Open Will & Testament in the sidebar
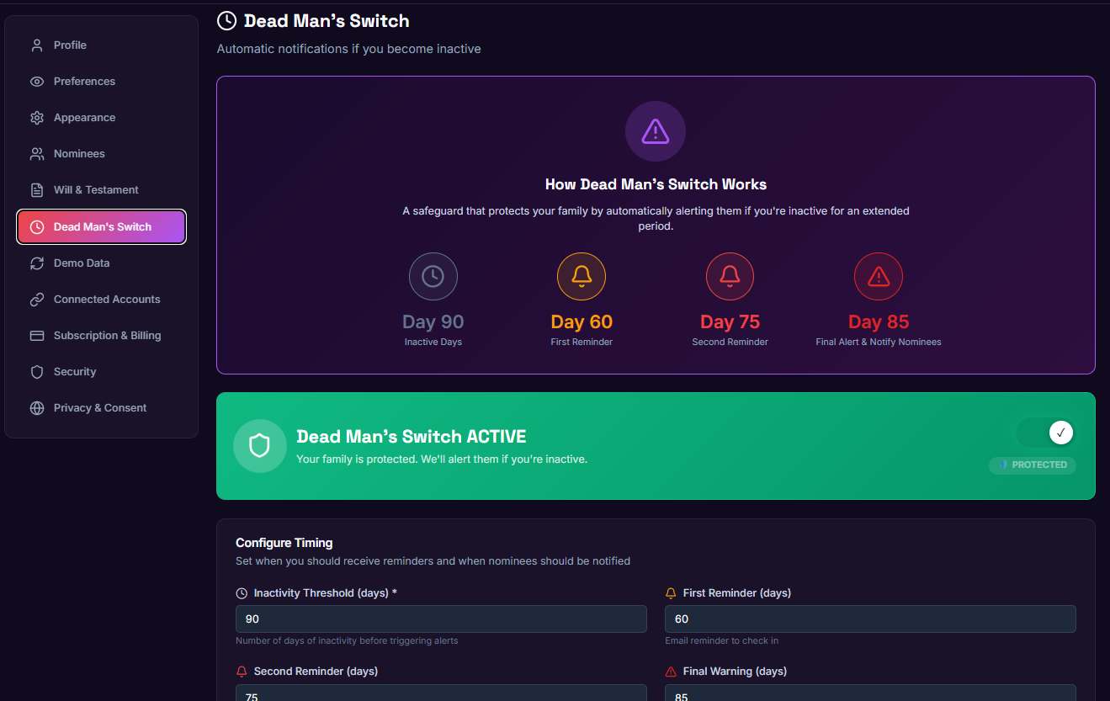The image size is (1110, 701). [x=96, y=190]
